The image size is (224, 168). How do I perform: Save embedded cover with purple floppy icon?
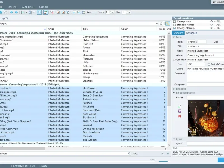coord(179,111)
